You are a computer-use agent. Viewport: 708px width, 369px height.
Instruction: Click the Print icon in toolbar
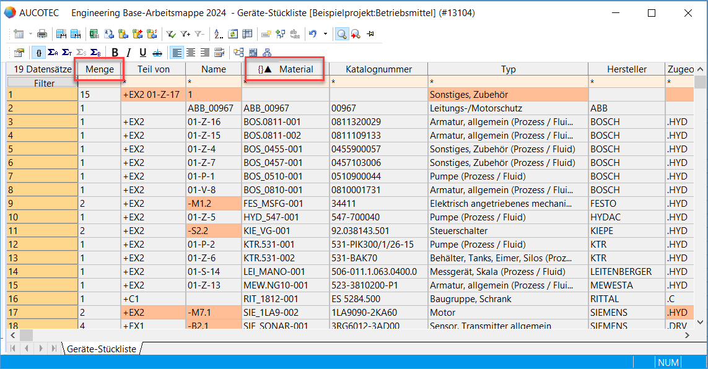[42, 34]
